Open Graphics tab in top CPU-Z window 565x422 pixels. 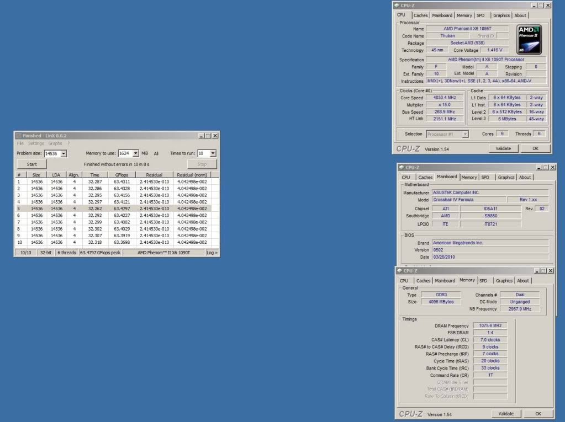(501, 15)
